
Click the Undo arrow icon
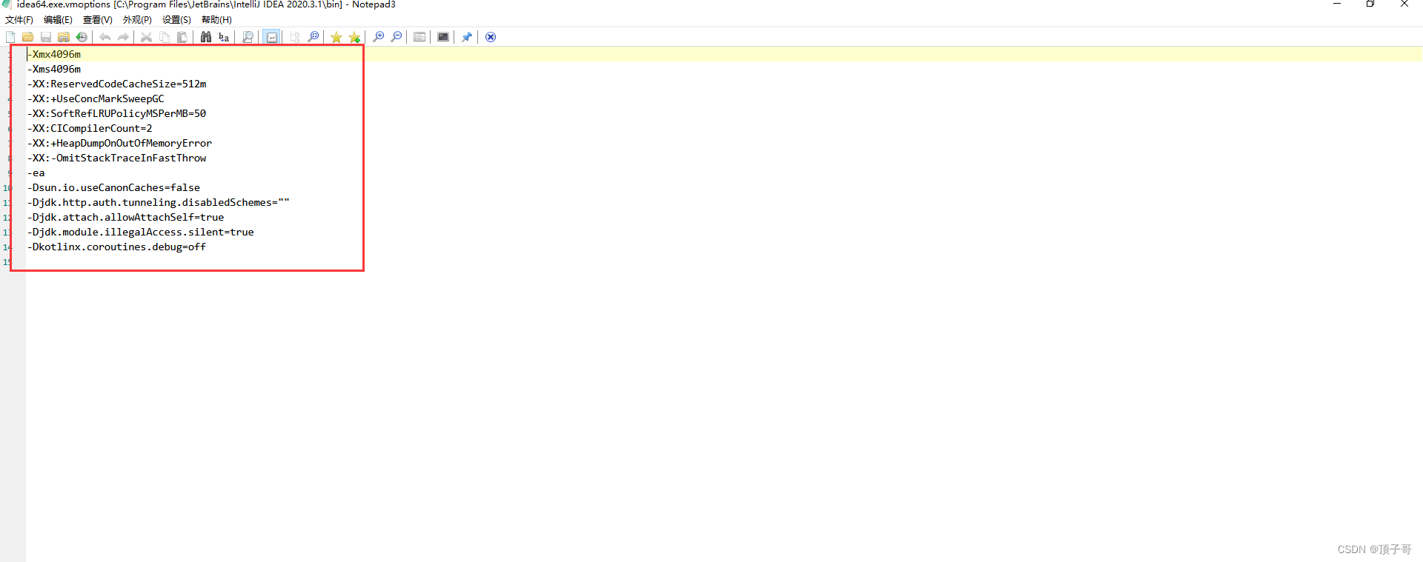[x=105, y=37]
